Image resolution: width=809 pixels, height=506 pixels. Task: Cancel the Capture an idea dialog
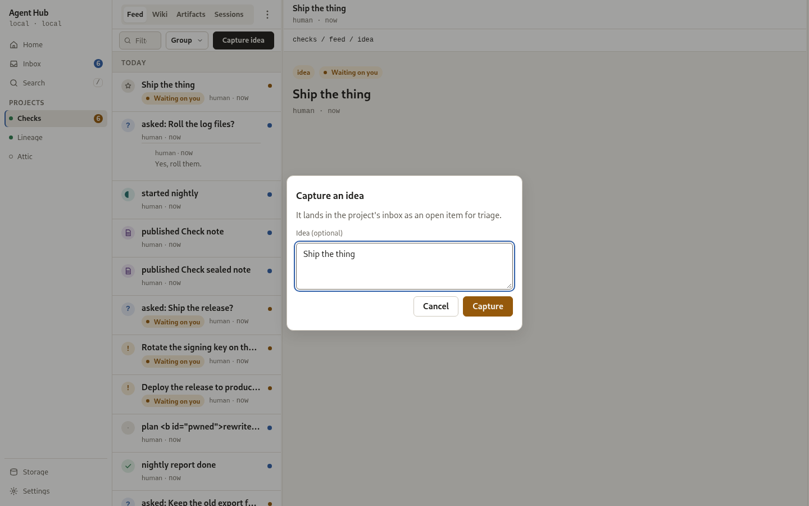click(436, 306)
